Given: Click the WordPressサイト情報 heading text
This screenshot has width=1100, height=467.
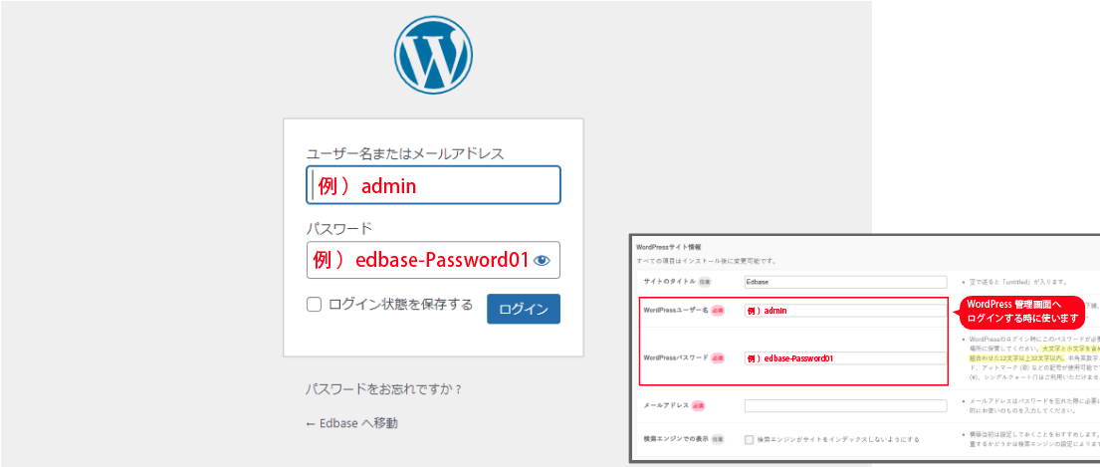Looking at the screenshot, I should point(669,248).
